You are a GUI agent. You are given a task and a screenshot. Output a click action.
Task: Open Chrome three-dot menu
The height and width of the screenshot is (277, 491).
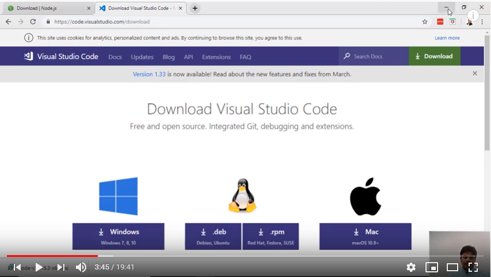(x=482, y=22)
